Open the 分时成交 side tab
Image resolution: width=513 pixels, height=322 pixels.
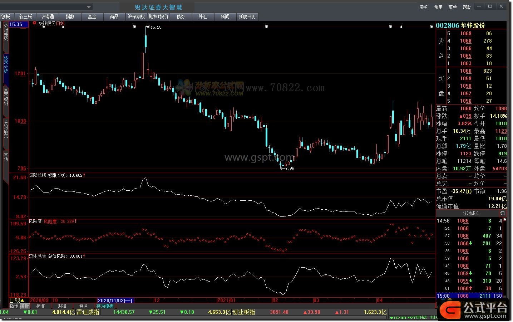click(x=6, y=129)
